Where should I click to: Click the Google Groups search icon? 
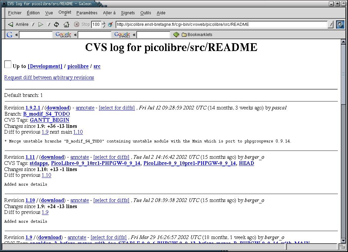[63, 35]
